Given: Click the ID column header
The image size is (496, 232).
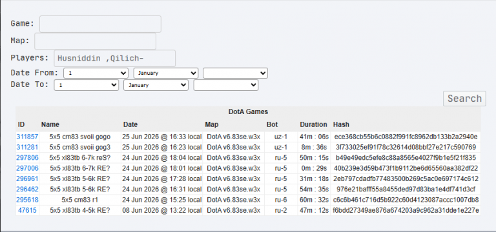Looking at the screenshot, I should click(21, 124).
